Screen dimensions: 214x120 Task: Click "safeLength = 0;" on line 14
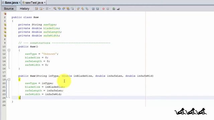click(x=37, y=61)
